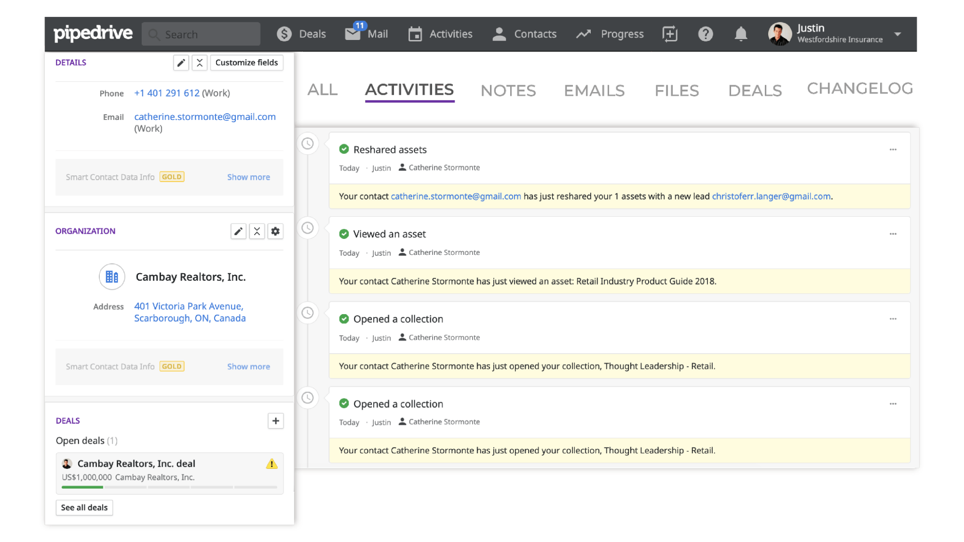Open the Reshared assets activity title
The image size is (964, 542).
(x=390, y=149)
